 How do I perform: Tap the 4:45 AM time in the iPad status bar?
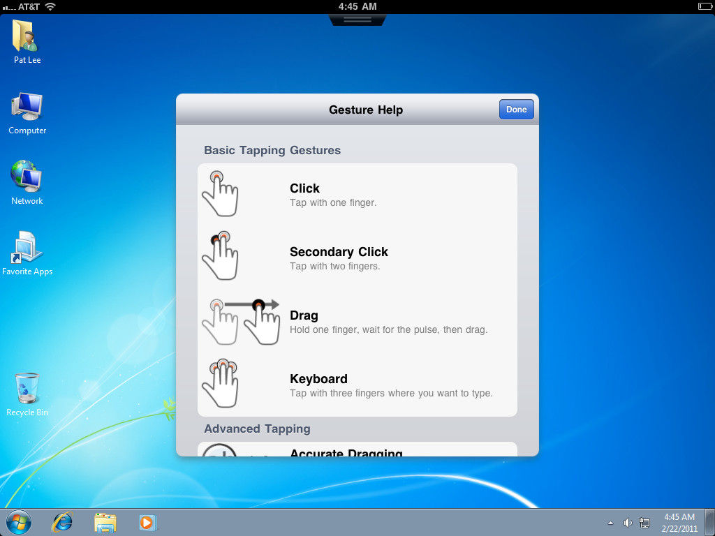pos(357,6)
